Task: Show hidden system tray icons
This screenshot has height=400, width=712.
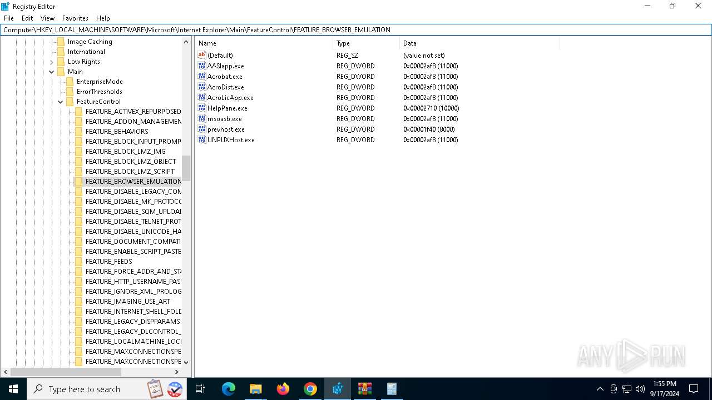Action: point(600,389)
